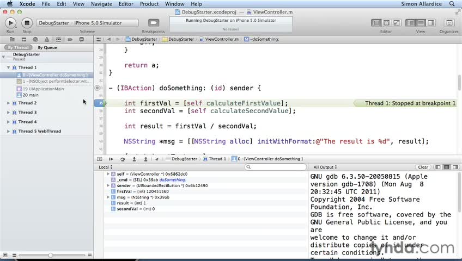Expand Thread 4

click(8, 122)
